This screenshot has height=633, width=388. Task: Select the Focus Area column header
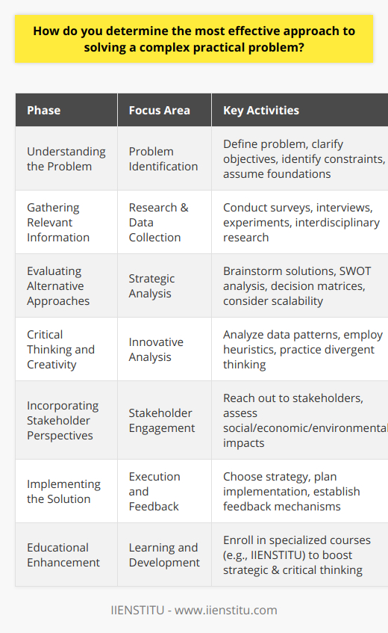point(164,110)
